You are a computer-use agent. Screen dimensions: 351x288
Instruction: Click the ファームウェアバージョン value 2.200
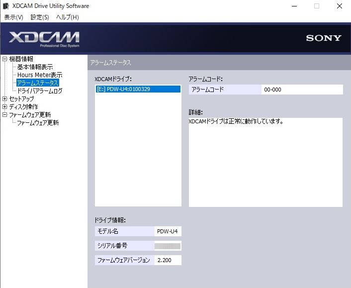click(168, 260)
